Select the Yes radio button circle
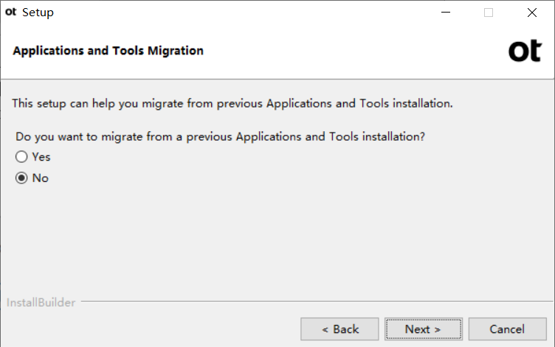This screenshot has width=555, height=347. tap(21, 157)
